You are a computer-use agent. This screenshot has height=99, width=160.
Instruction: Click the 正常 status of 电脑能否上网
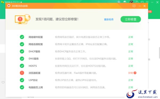[x=131, y=87]
